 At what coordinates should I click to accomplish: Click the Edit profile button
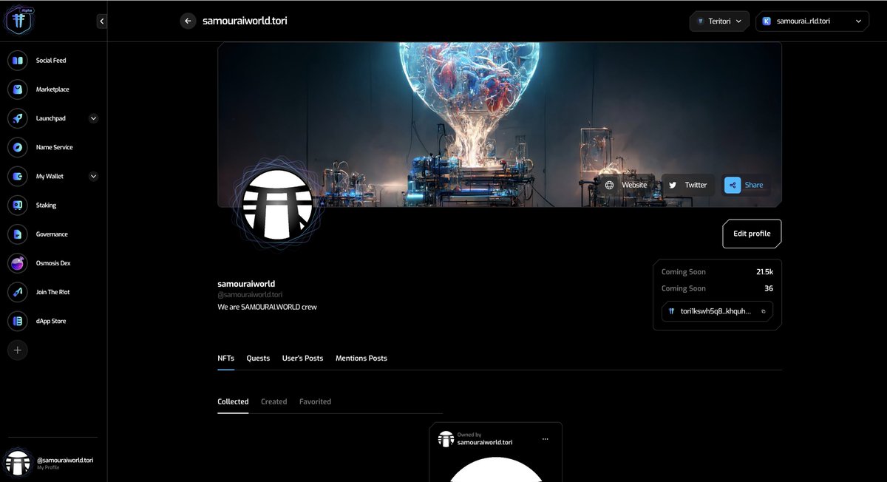tap(752, 233)
